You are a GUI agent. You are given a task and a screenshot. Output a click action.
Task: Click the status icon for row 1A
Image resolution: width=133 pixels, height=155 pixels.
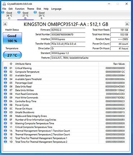5,131
